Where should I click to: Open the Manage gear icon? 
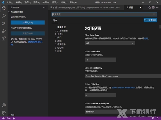coord(4,113)
